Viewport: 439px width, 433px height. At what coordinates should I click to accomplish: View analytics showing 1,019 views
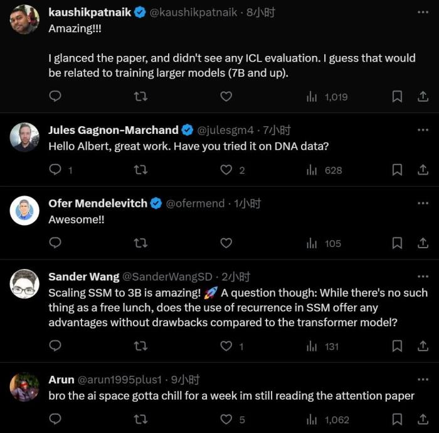[x=327, y=97]
